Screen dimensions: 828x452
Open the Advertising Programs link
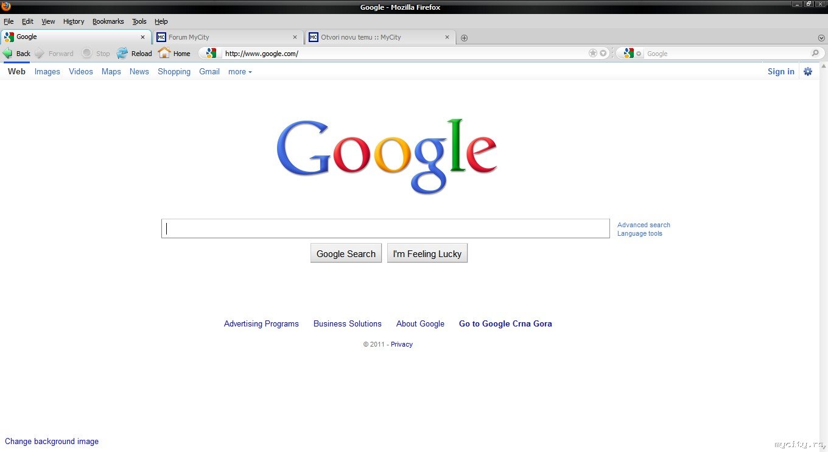pyautogui.click(x=261, y=324)
